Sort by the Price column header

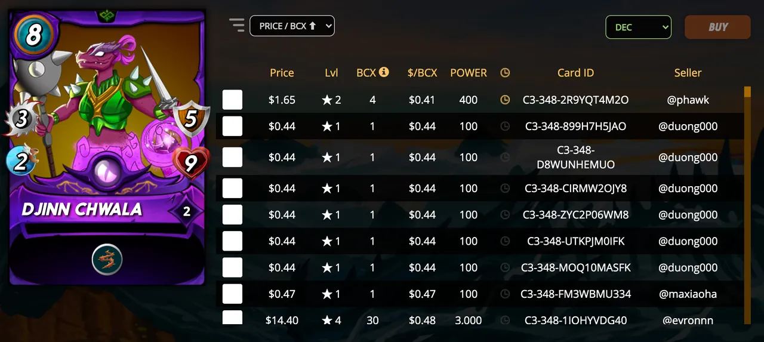tap(282, 73)
